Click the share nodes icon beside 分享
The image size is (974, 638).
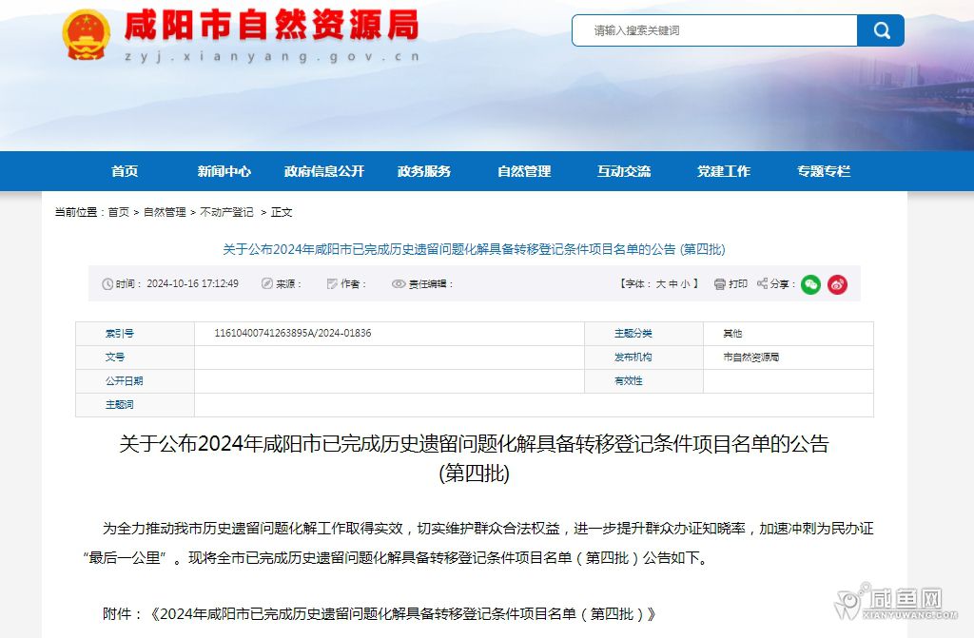tap(762, 283)
